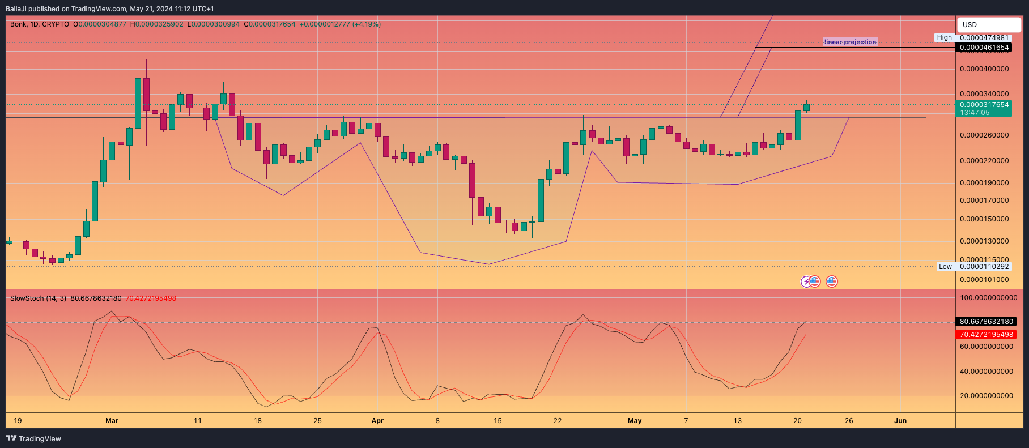Click the 20.0000000000 stochastic scale label

(986, 396)
